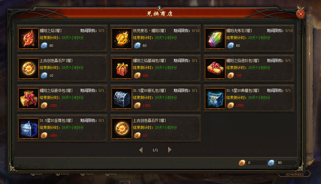Go to the previous page arrow
Image resolution: width=321 pixels, height=184 pixels.
point(141,150)
